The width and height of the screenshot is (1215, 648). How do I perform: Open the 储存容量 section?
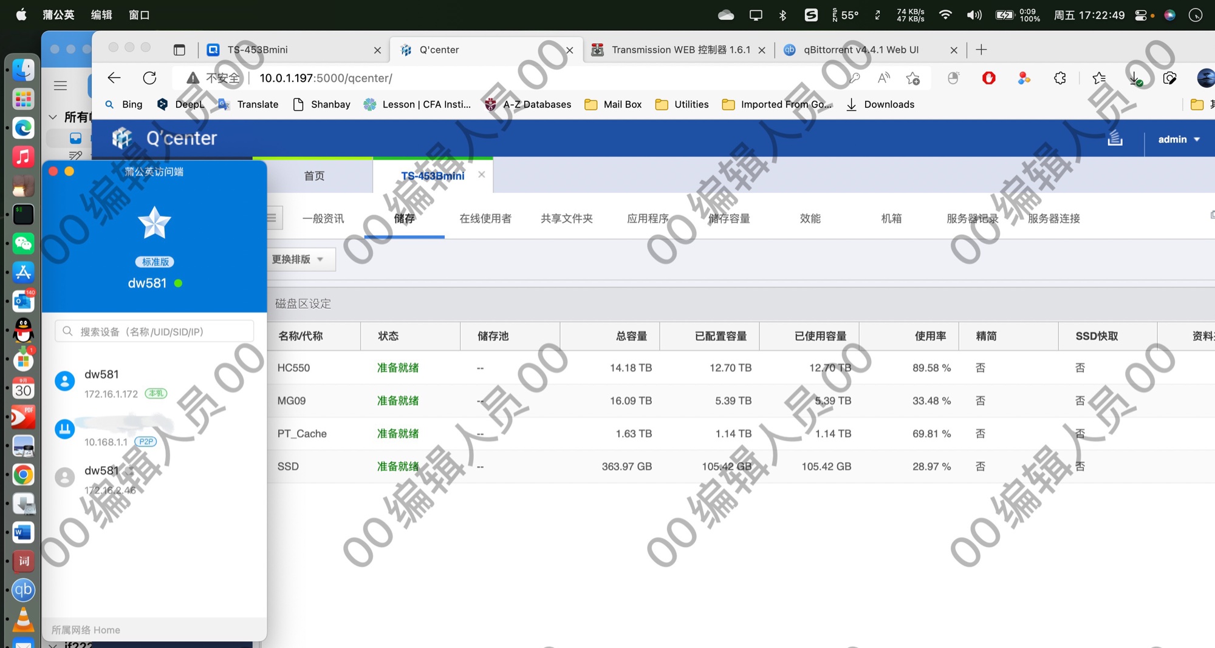[x=729, y=218]
